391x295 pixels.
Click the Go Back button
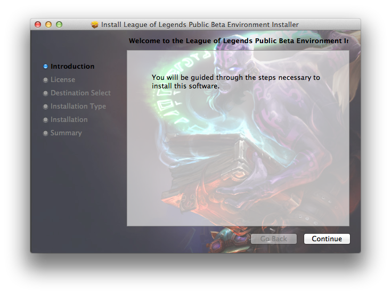pyautogui.click(x=274, y=239)
